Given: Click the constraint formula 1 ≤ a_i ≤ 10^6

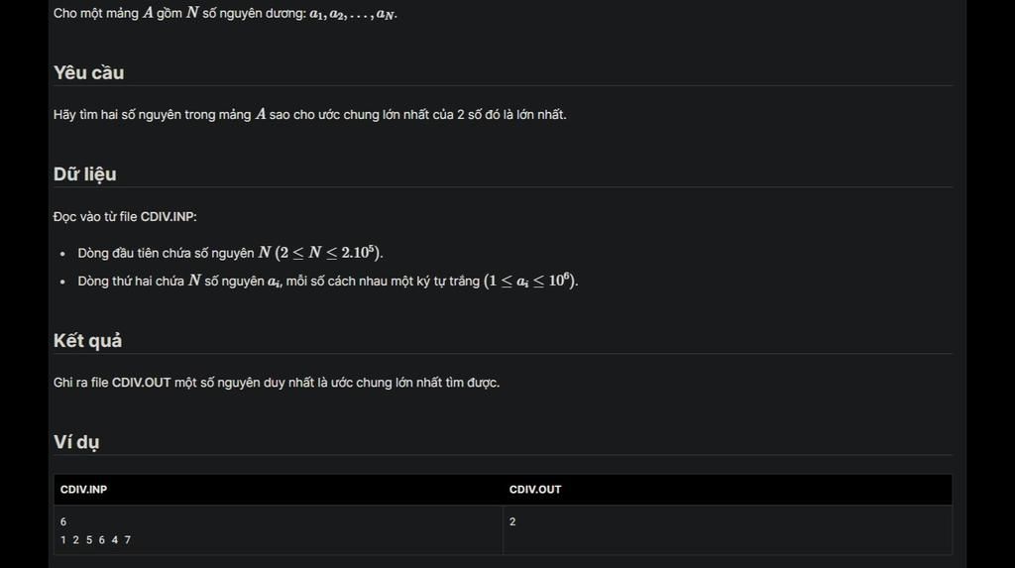Looking at the screenshot, I should point(531,281).
